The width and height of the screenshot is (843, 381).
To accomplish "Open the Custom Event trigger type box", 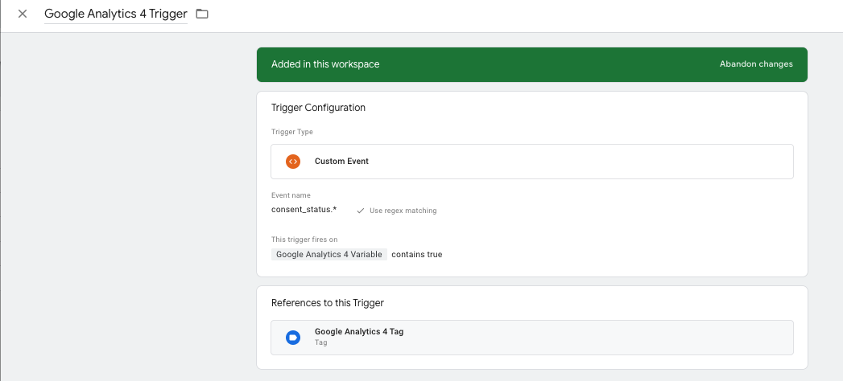I will pos(531,161).
